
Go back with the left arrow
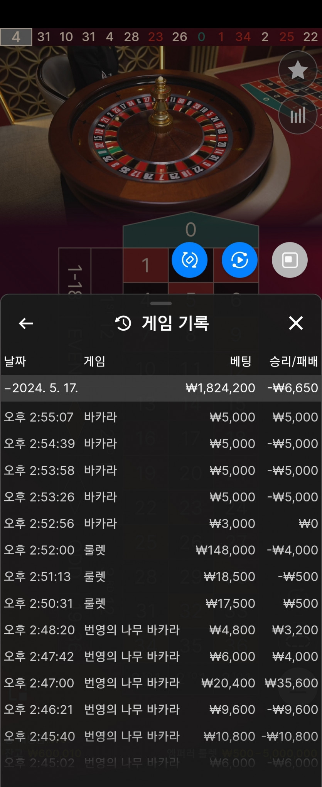(26, 323)
